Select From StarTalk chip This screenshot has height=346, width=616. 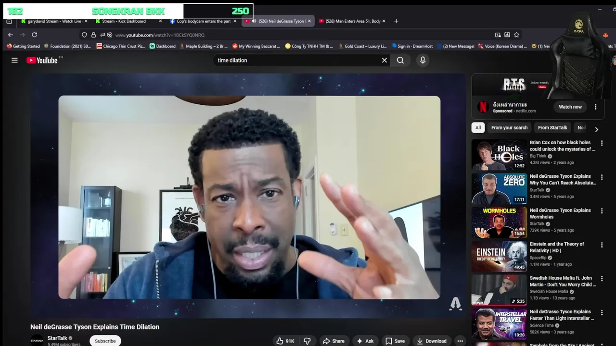[552, 127]
